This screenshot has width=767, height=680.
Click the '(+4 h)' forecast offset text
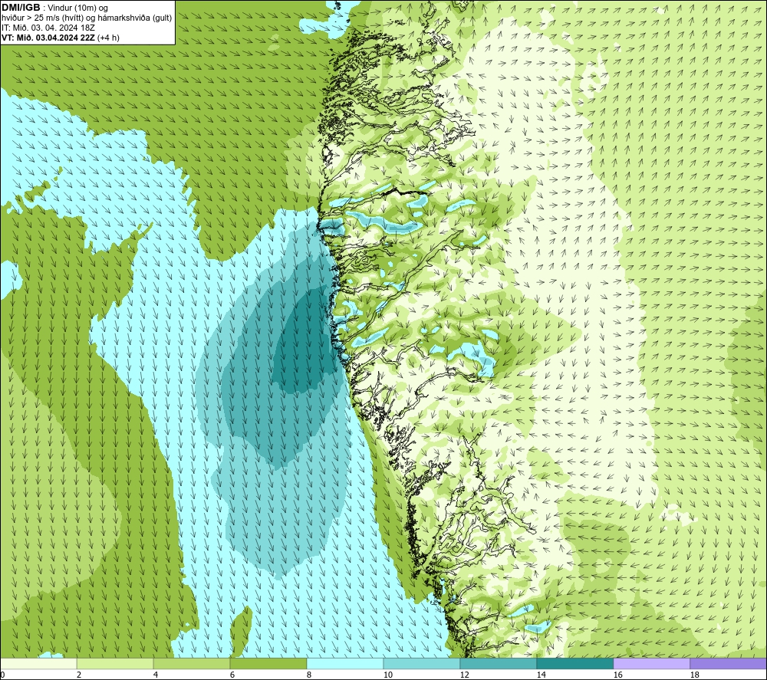(x=108, y=38)
